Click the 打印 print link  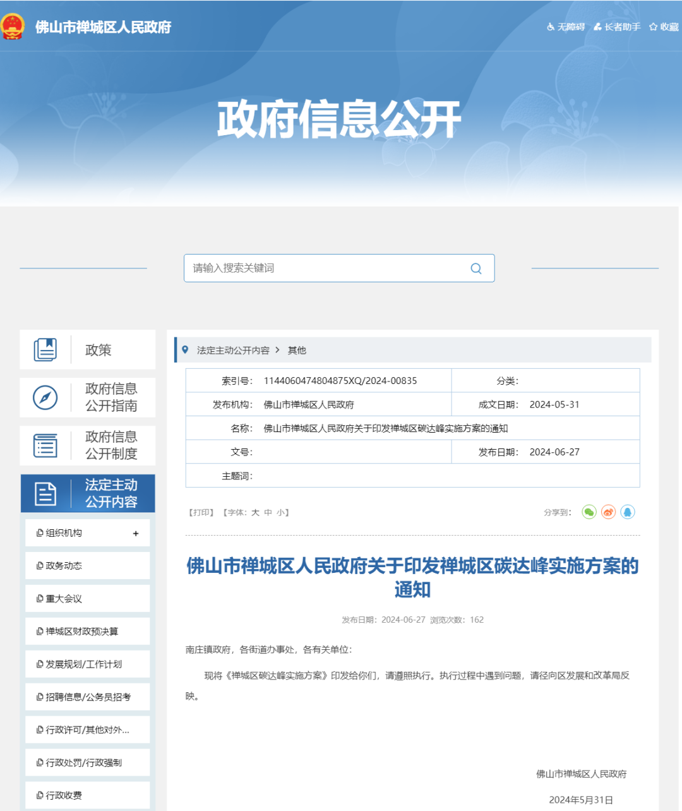pos(201,513)
